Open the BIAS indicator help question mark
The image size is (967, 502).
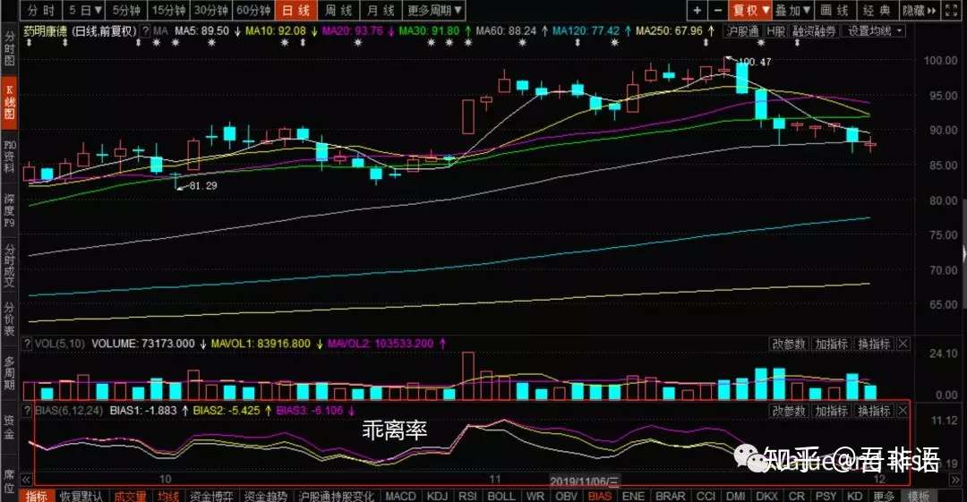coord(27,410)
